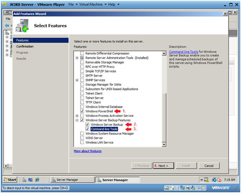Image resolution: width=241 pixels, height=193 pixels.
Task: Click the Show Desktop quick launch icon
Action: 30,180
